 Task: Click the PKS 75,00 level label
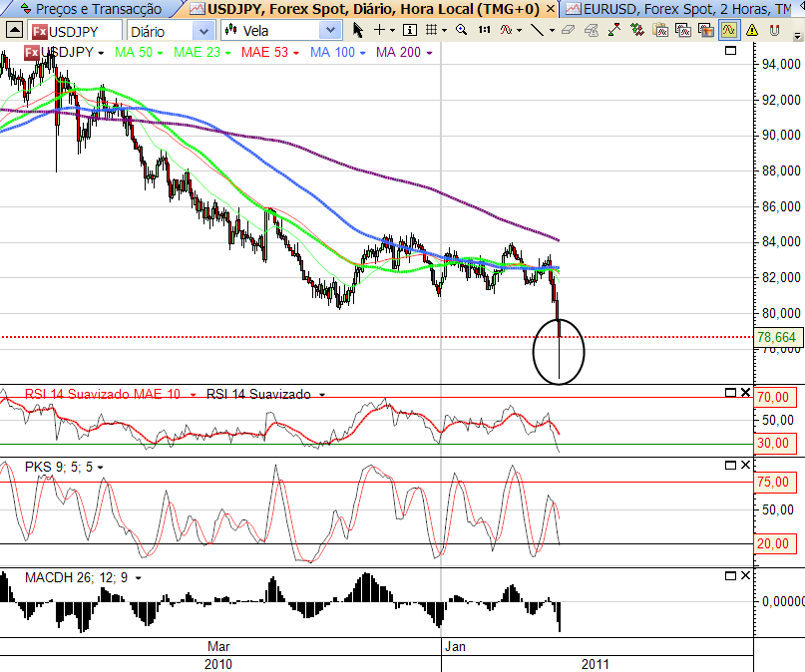(773, 483)
